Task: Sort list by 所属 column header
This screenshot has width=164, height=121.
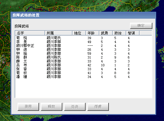Action: tap(58, 33)
